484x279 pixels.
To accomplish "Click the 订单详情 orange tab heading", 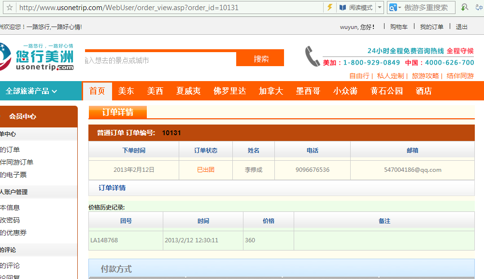I will coord(117,112).
